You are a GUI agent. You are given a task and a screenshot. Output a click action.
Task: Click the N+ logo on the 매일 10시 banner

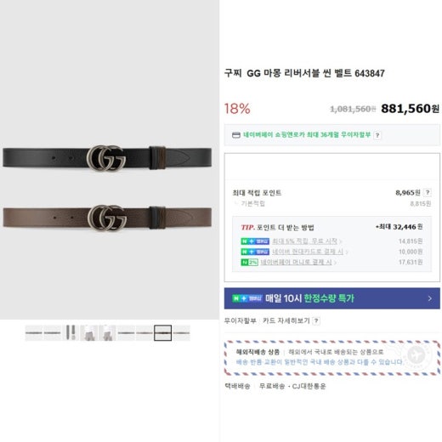[247, 298]
